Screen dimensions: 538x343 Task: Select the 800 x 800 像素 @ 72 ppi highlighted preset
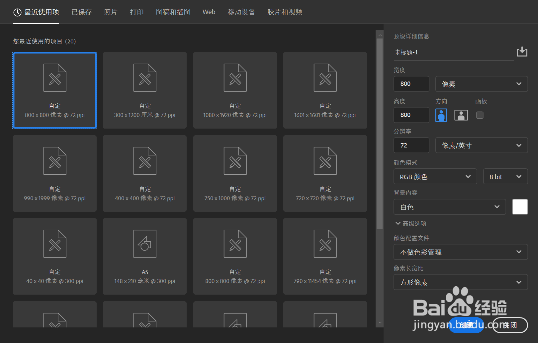tap(55, 90)
